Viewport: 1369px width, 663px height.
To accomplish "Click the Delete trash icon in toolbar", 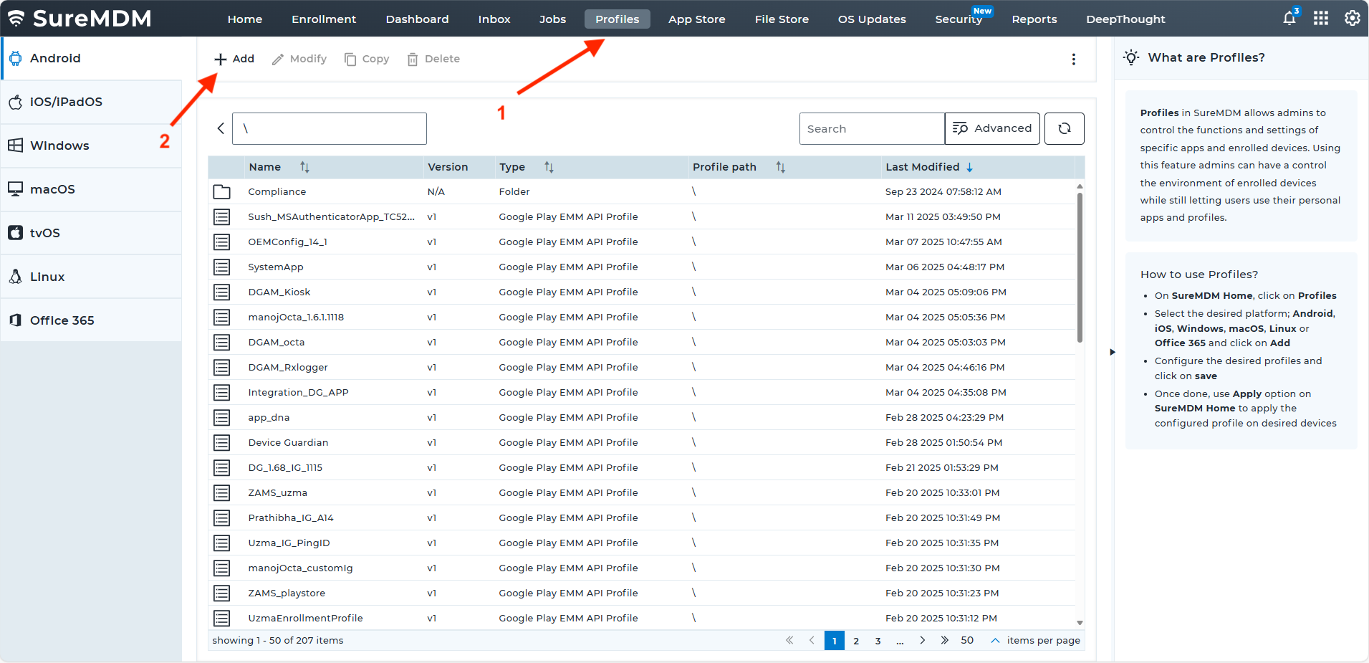I will click(x=413, y=59).
